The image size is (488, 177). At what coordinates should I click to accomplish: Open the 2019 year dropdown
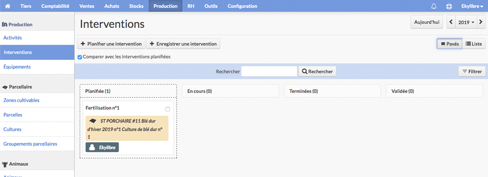[466, 22]
